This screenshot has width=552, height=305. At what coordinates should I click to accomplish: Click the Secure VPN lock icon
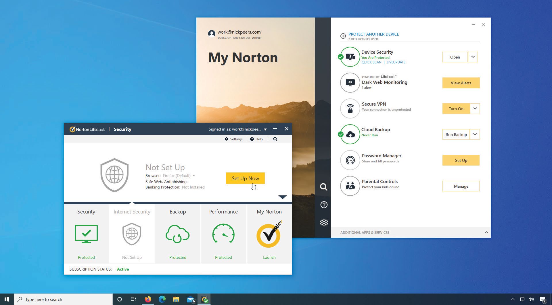pyautogui.click(x=350, y=108)
